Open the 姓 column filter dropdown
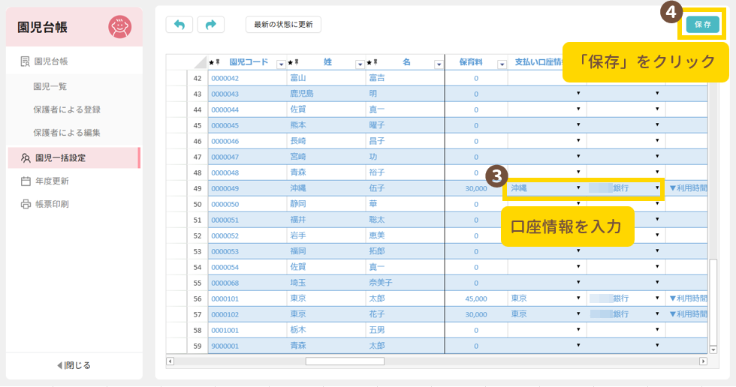 point(360,64)
